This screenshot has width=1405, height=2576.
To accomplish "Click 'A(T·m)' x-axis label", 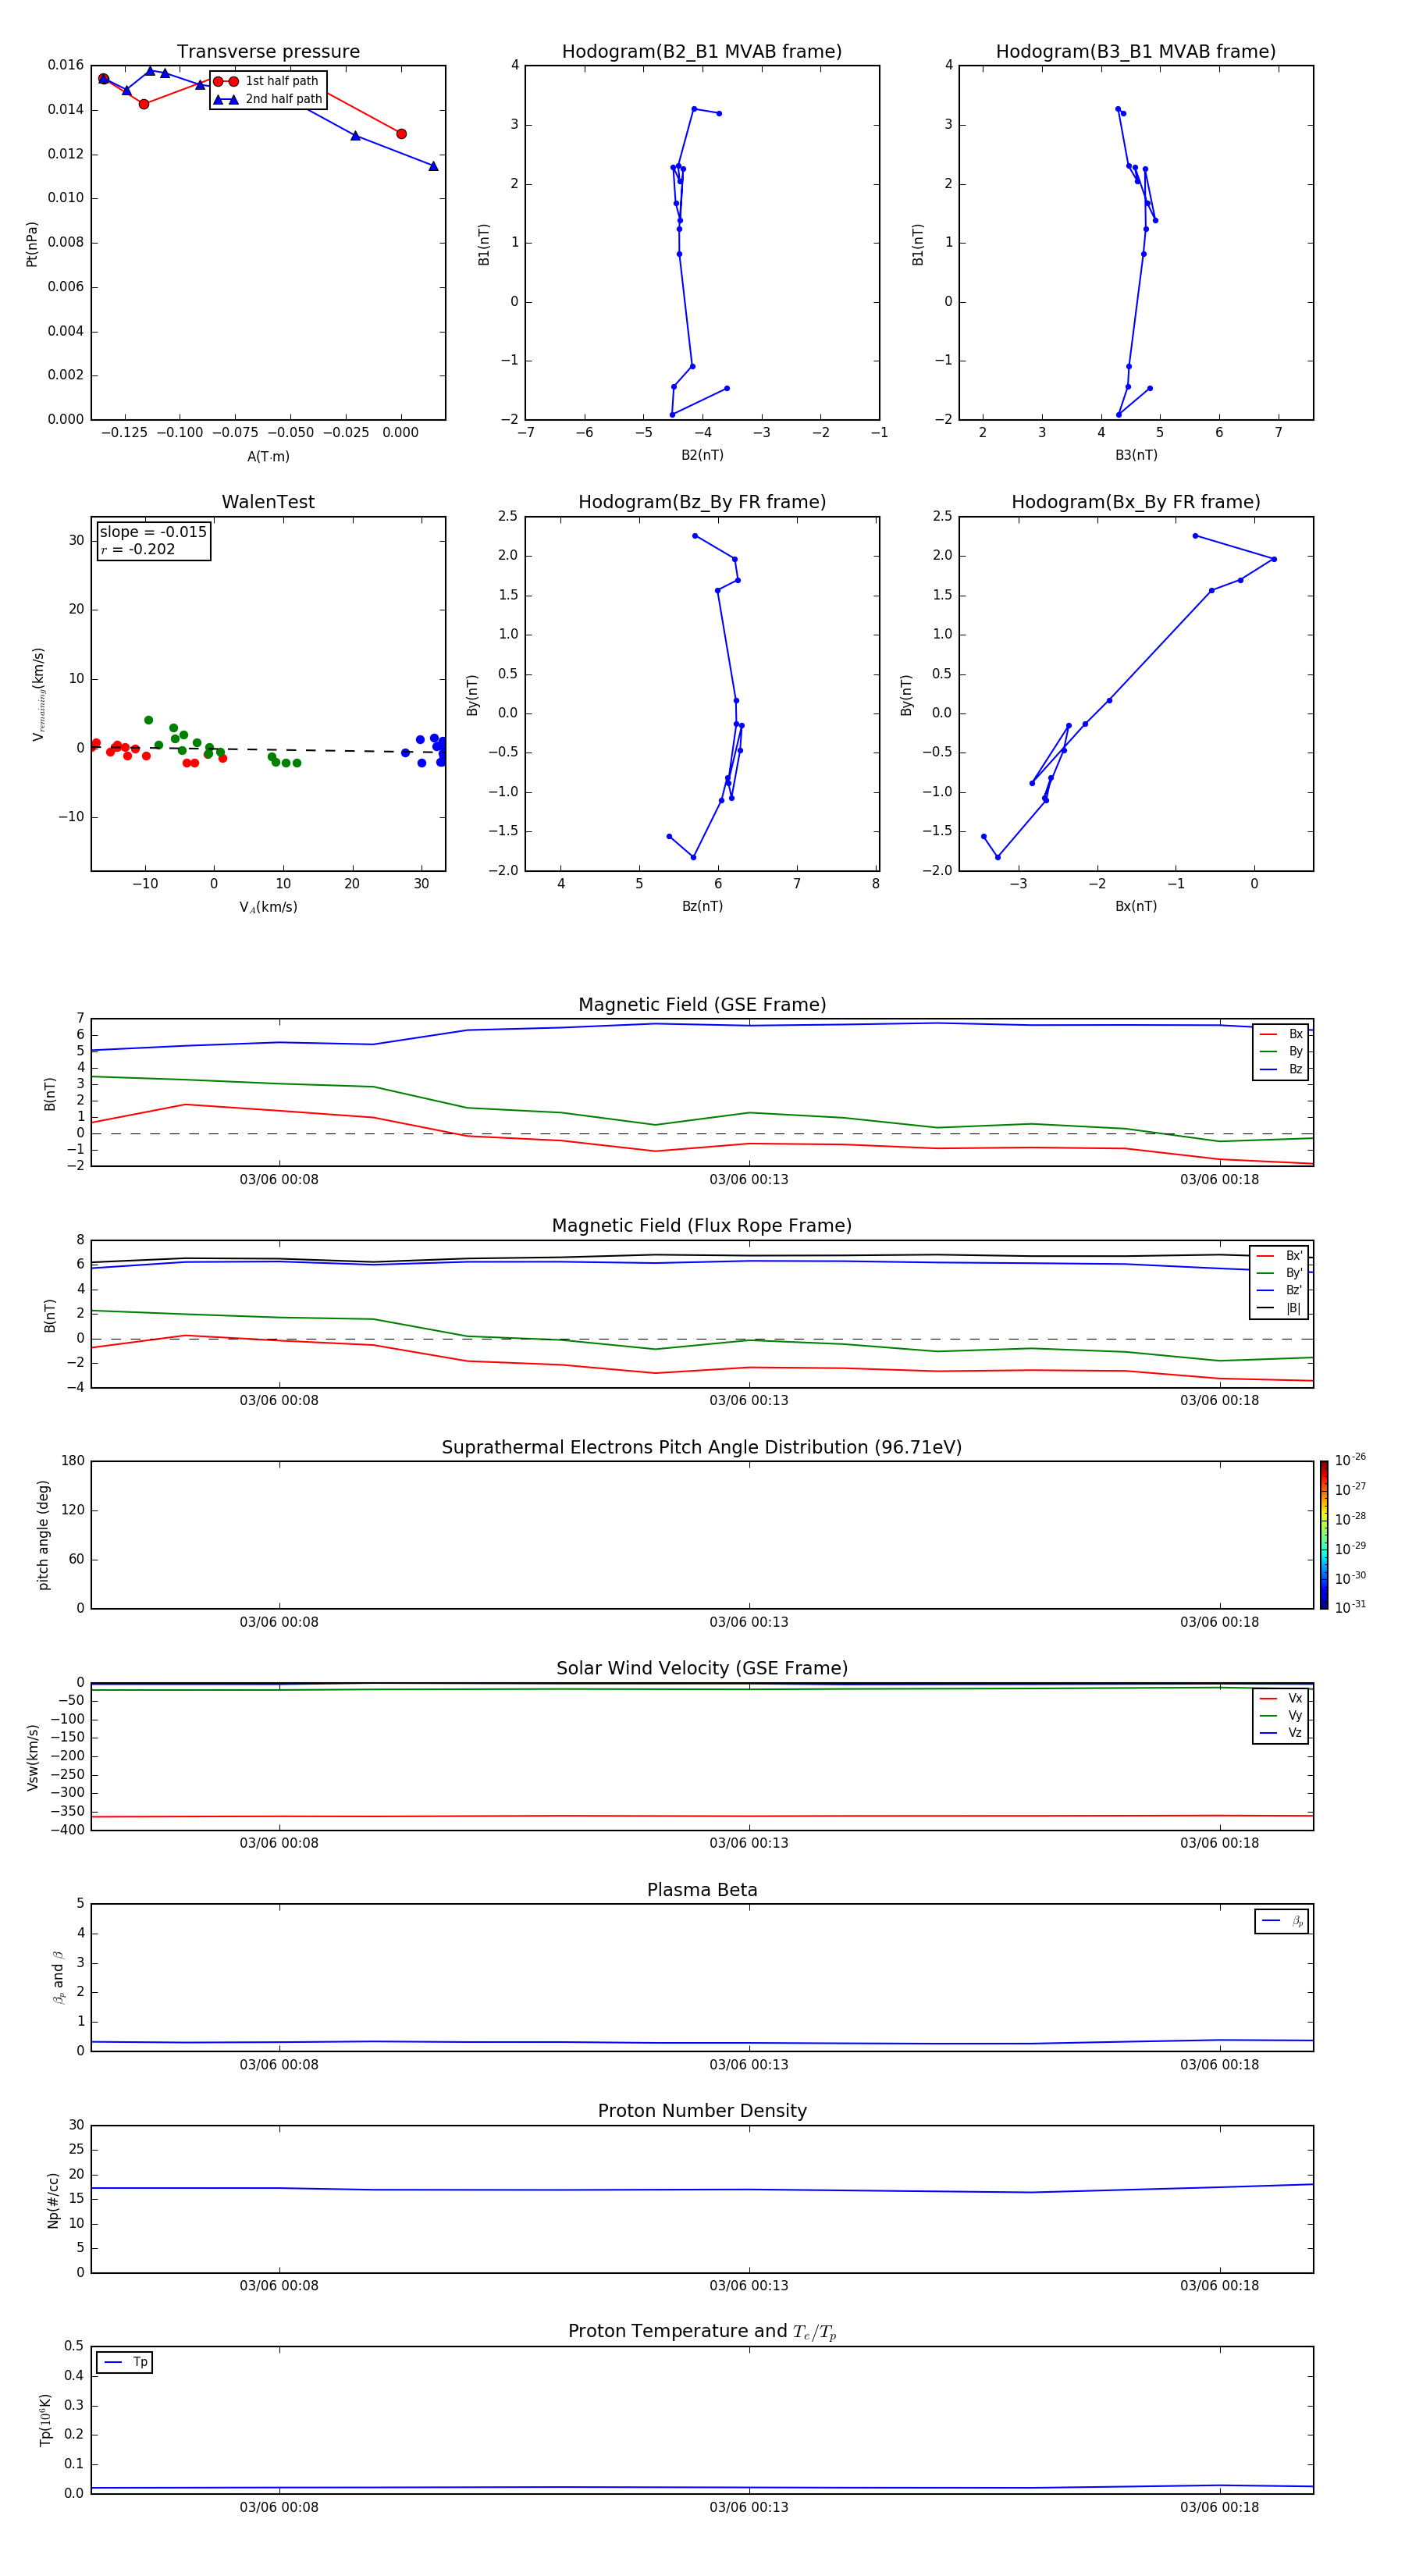I will click(x=268, y=457).
